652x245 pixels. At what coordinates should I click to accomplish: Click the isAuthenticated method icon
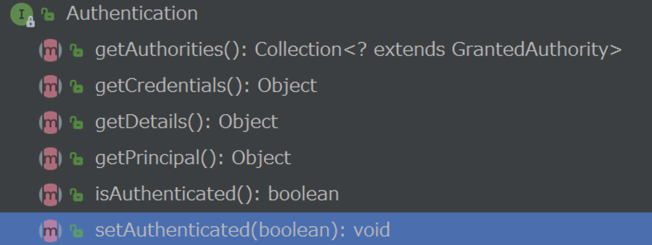tap(50, 195)
